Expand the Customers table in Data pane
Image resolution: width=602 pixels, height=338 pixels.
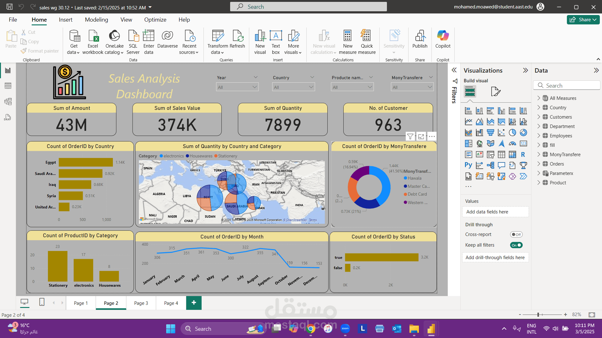pos(539,117)
